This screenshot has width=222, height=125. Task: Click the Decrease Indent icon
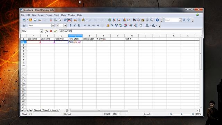[x=131, y=25]
